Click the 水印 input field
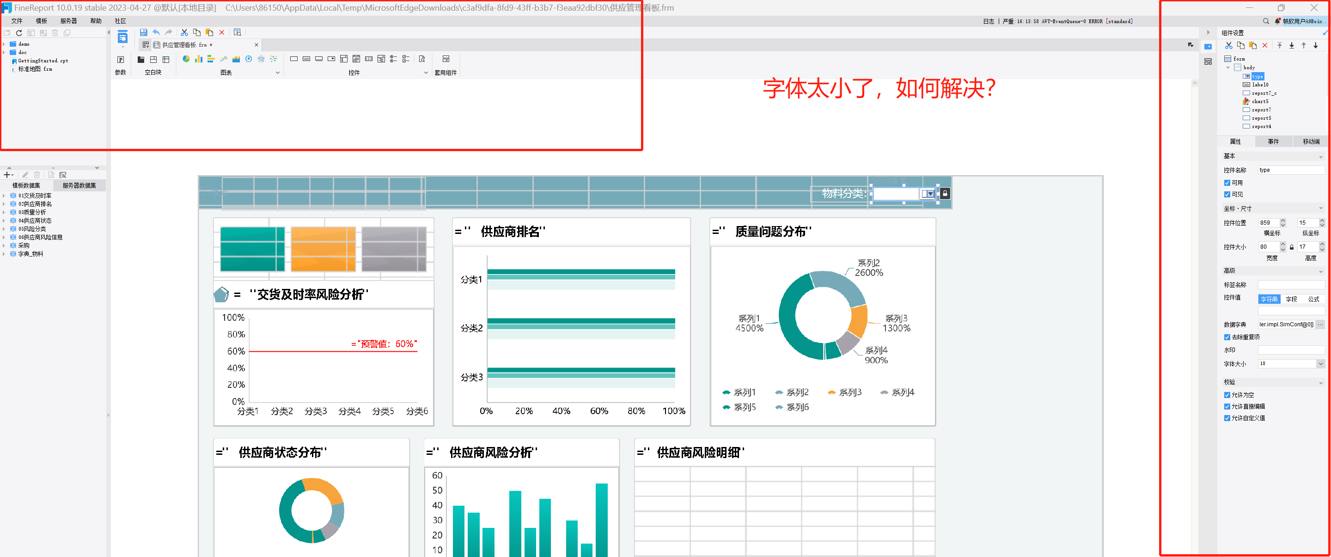Image resolution: width=1331 pixels, height=557 pixels. (x=1291, y=350)
